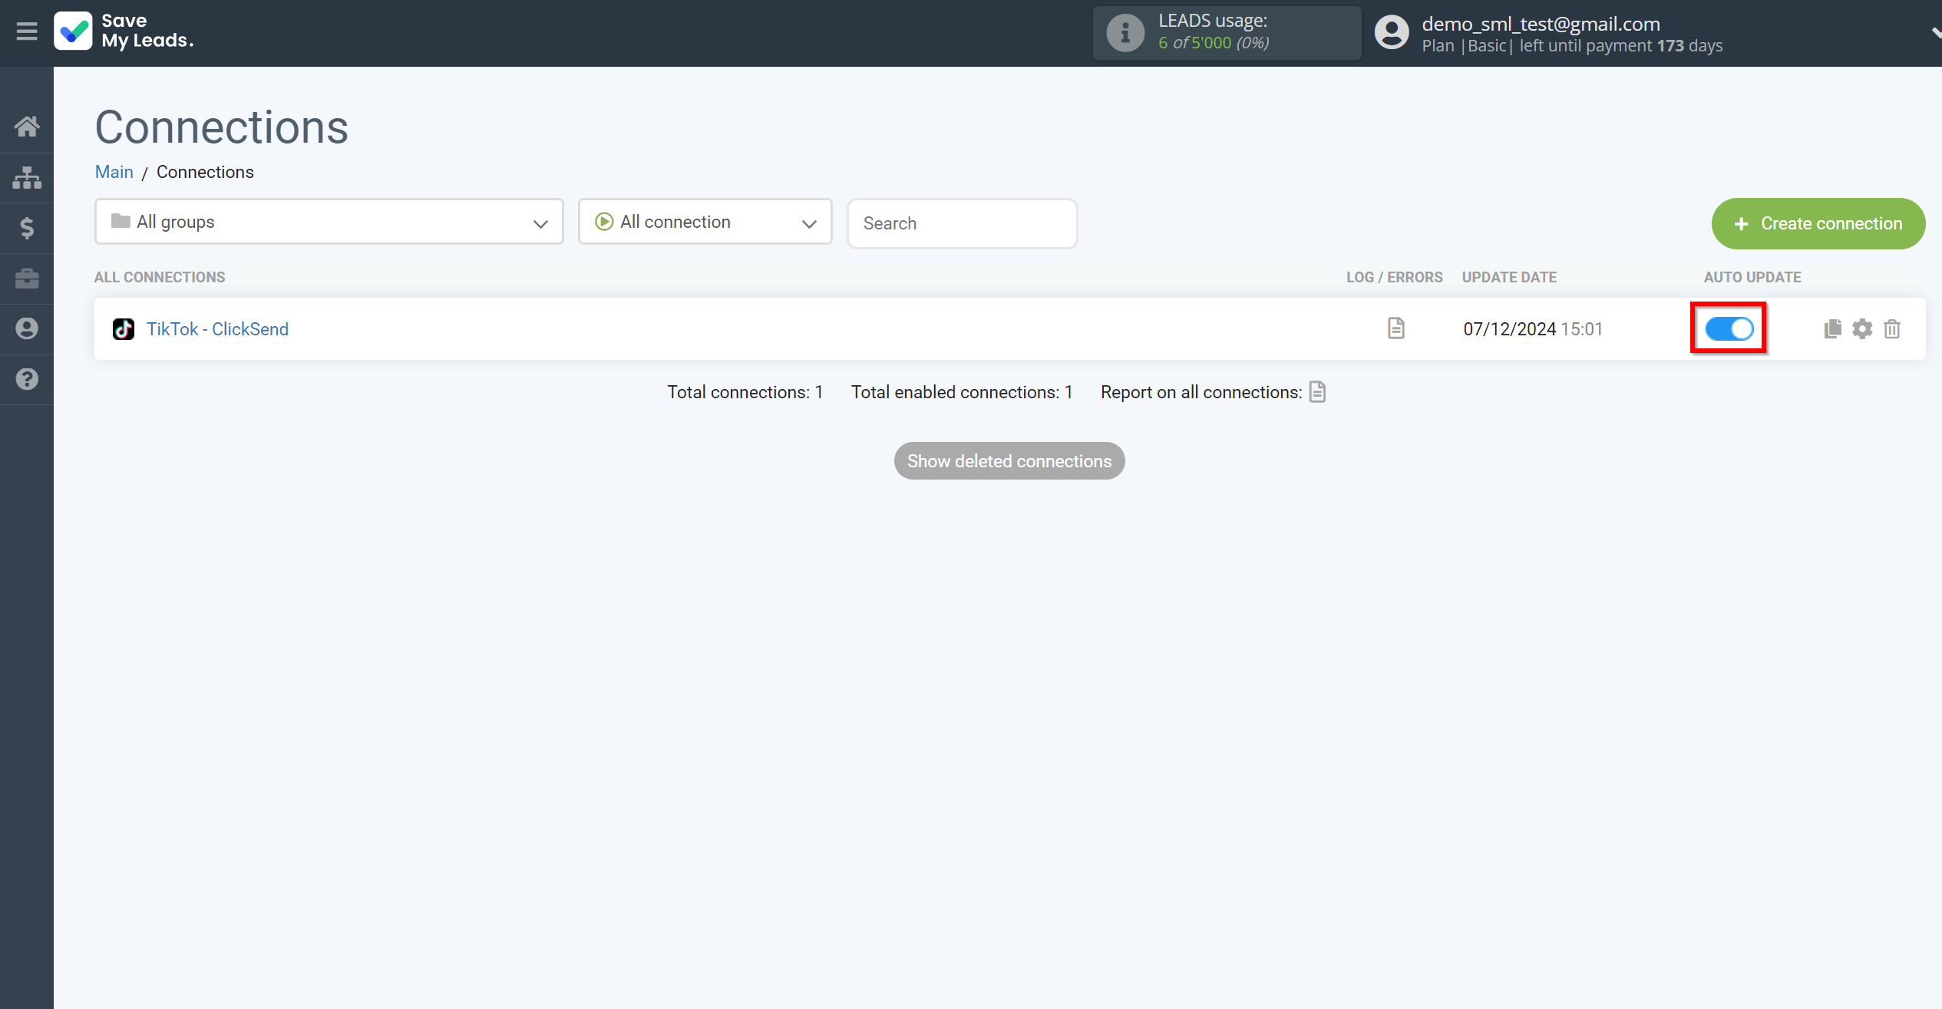Click the Create connection button
This screenshot has height=1009, width=1942.
tap(1818, 221)
